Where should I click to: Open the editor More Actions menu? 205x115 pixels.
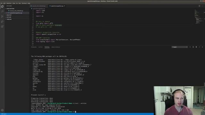tap(202, 6)
